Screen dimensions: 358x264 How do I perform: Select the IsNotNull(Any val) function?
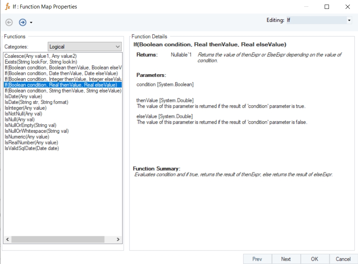pos(23,114)
